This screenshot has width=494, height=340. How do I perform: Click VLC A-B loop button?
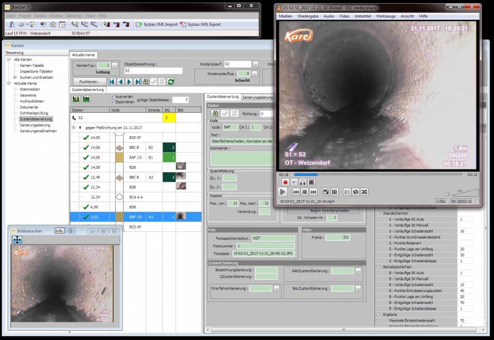pyautogui.click(x=303, y=182)
